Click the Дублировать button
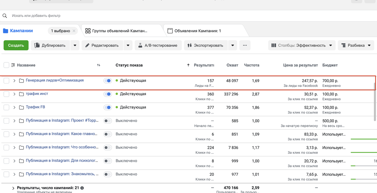This screenshot has width=377, height=193. [50, 45]
